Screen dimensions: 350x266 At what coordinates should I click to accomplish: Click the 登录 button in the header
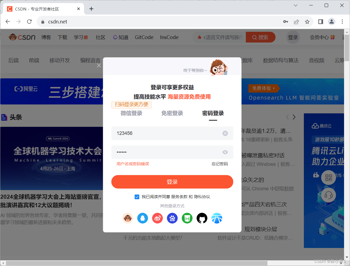click(293, 37)
